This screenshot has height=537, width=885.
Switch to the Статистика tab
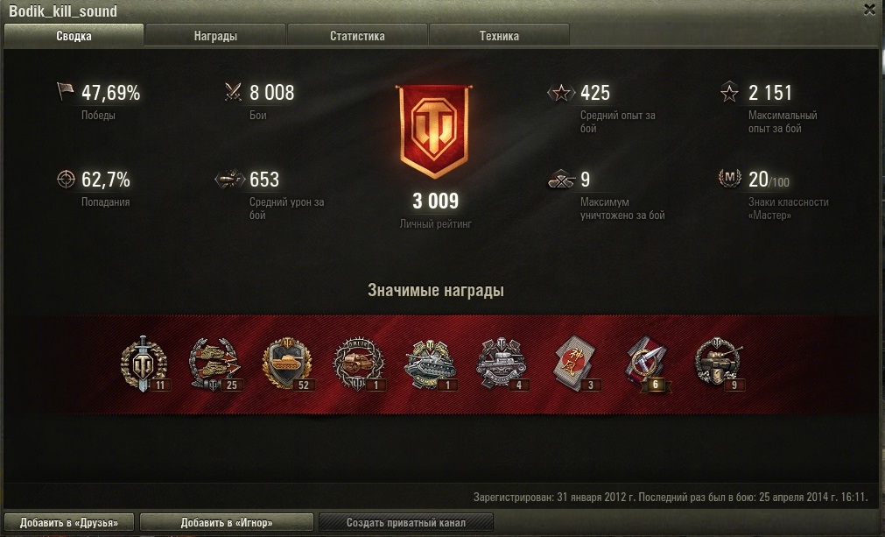click(357, 36)
